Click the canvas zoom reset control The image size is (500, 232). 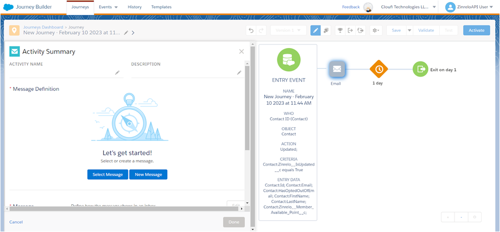(474, 217)
